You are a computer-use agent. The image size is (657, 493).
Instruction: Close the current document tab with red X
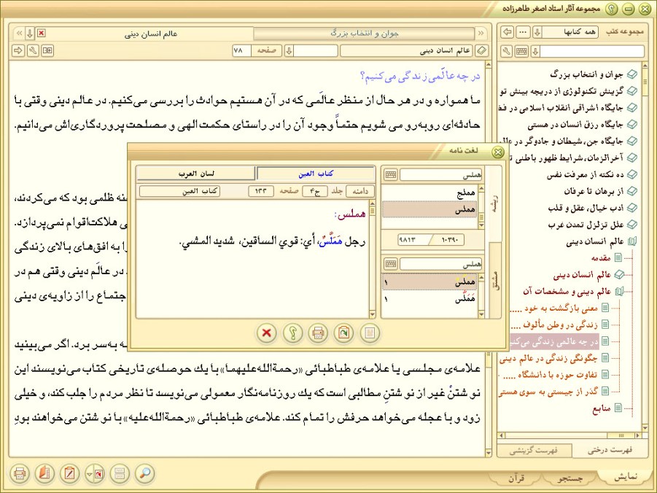point(41,33)
